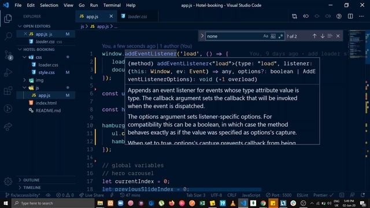Open the View menu
370x208 pixels.
(68, 5)
